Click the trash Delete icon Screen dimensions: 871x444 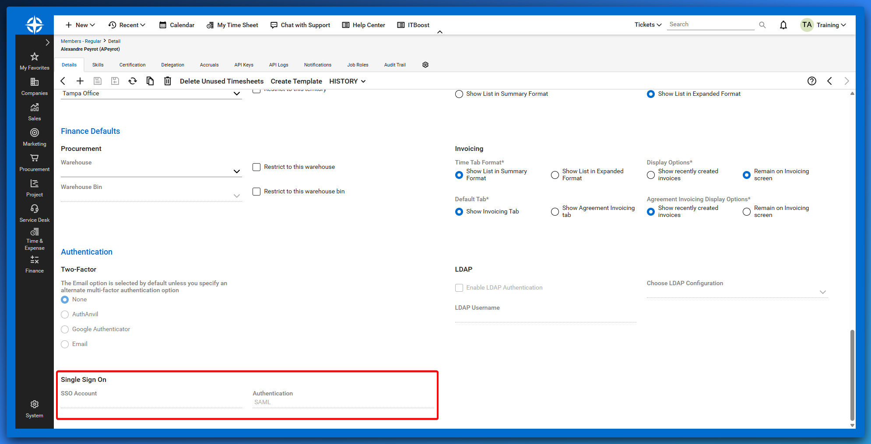point(168,81)
